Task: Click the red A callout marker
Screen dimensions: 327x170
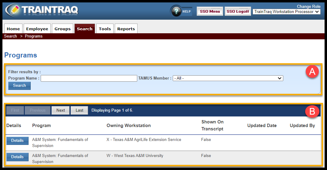Action: [312, 71]
